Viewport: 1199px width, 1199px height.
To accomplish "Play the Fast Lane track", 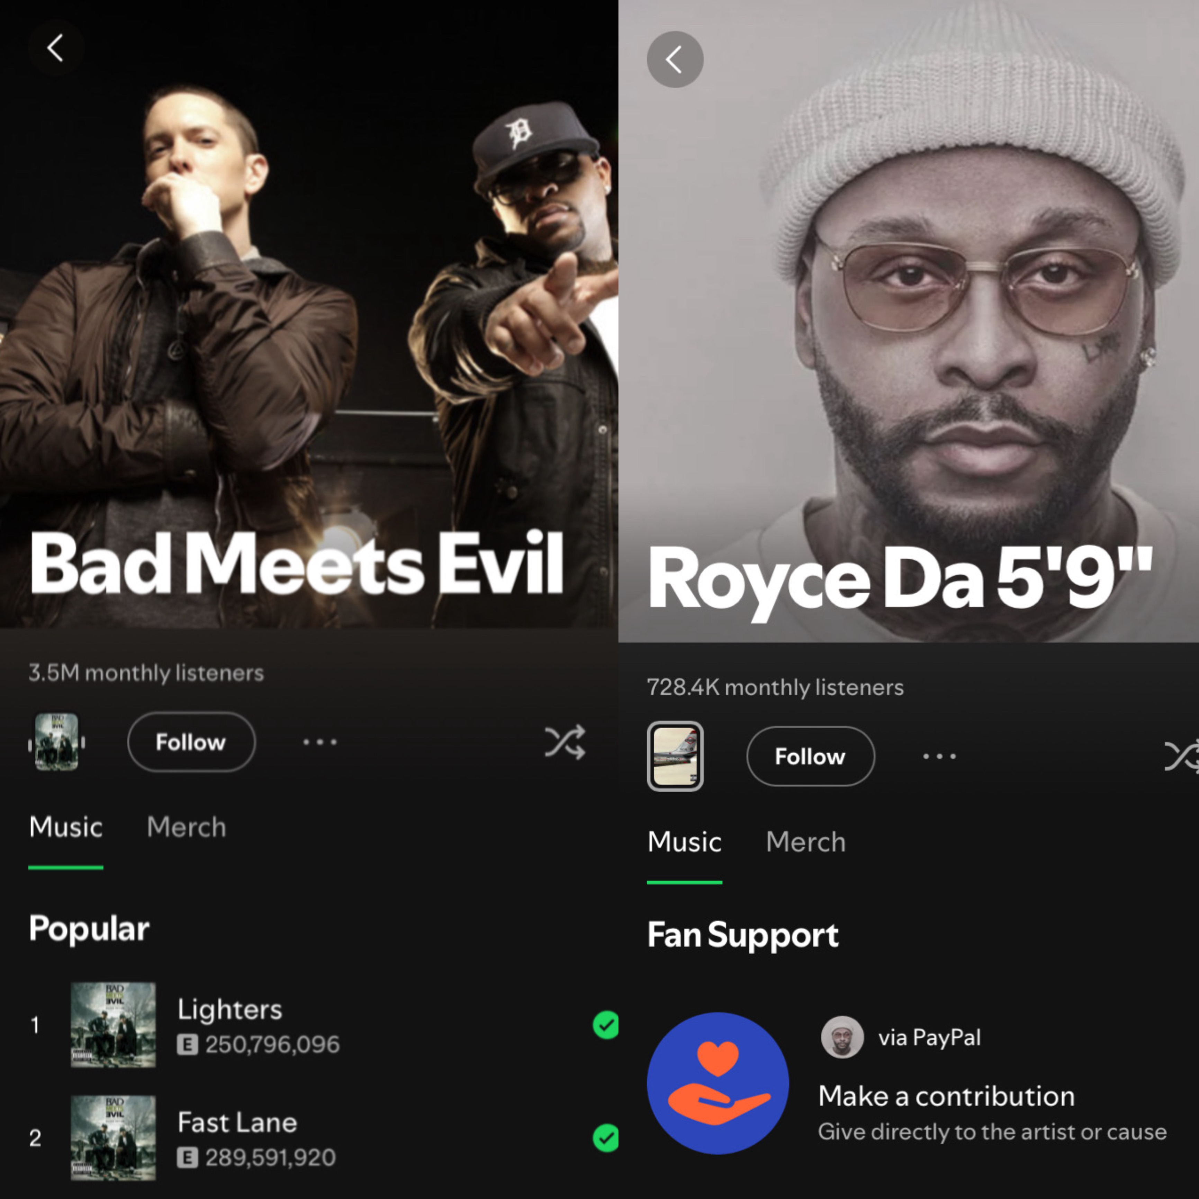I will coord(310,1137).
